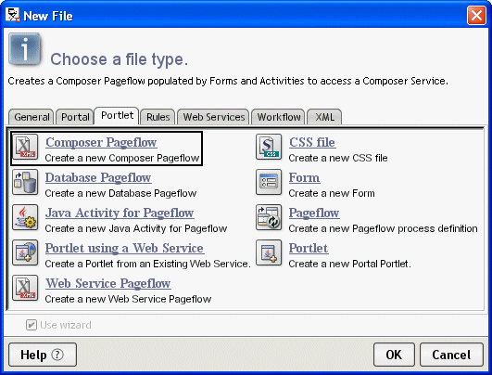Choose the Pageflow process definition icon

click(269, 217)
